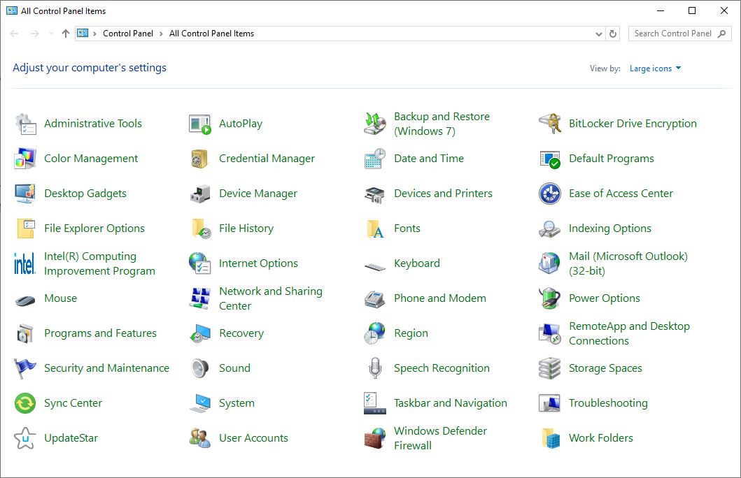Open Device Manager
This screenshot has height=478, width=741.
click(257, 193)
